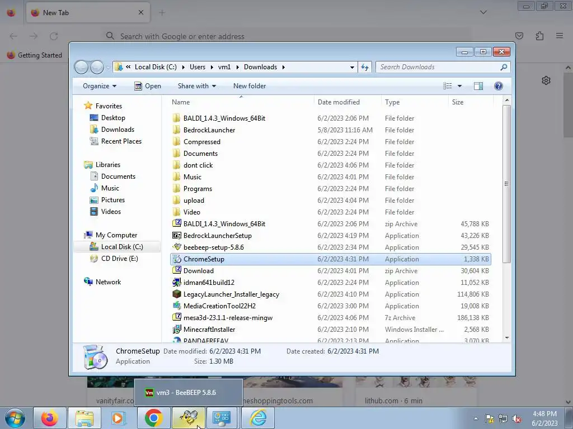Click the Firefox icon on the taskbar
This screenshot has width=573, height=429.
coord(50,418)
